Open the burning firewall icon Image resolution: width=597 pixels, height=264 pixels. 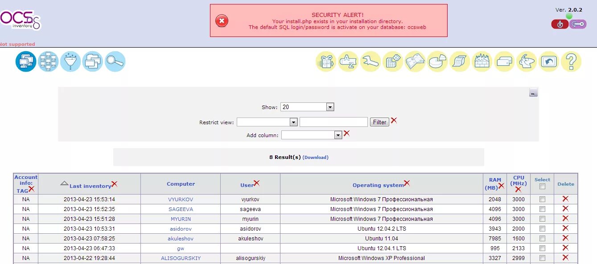pyautogui.click(x=482, y=61)
